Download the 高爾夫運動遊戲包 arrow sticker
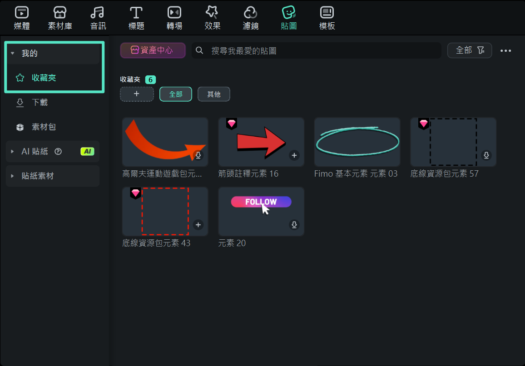525x366 pixels. coord(198,155)
